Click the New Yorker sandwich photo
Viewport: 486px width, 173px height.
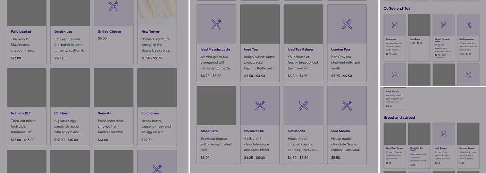[x=157, y=13]
